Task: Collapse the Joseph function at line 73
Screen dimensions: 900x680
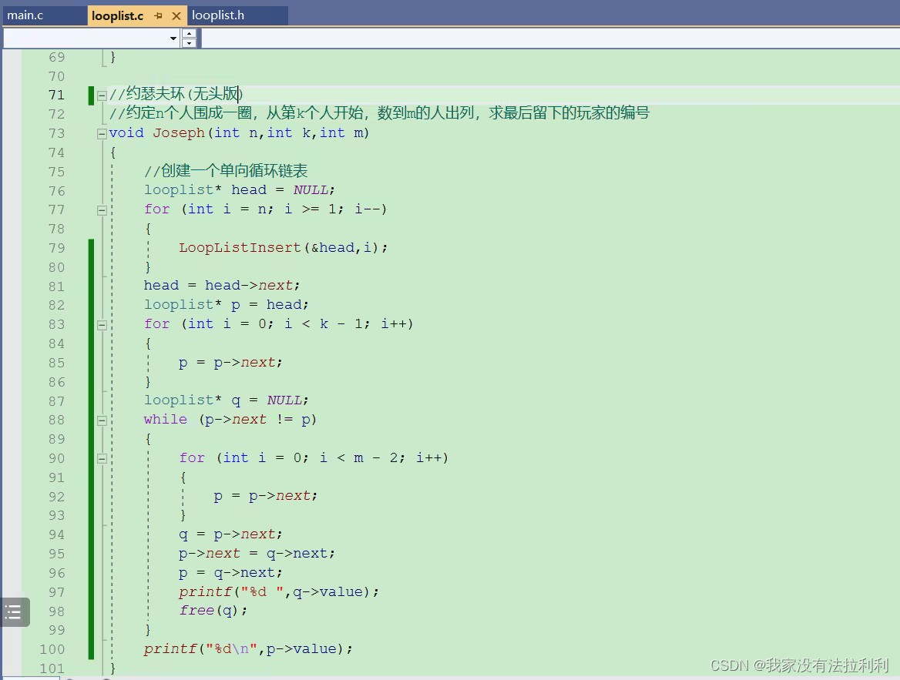Action: coord(102,134)
